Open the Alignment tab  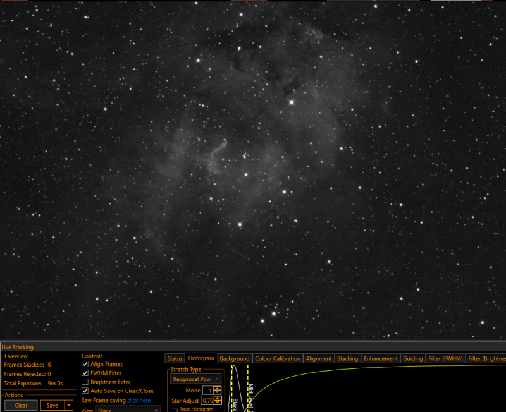(319, 358)
